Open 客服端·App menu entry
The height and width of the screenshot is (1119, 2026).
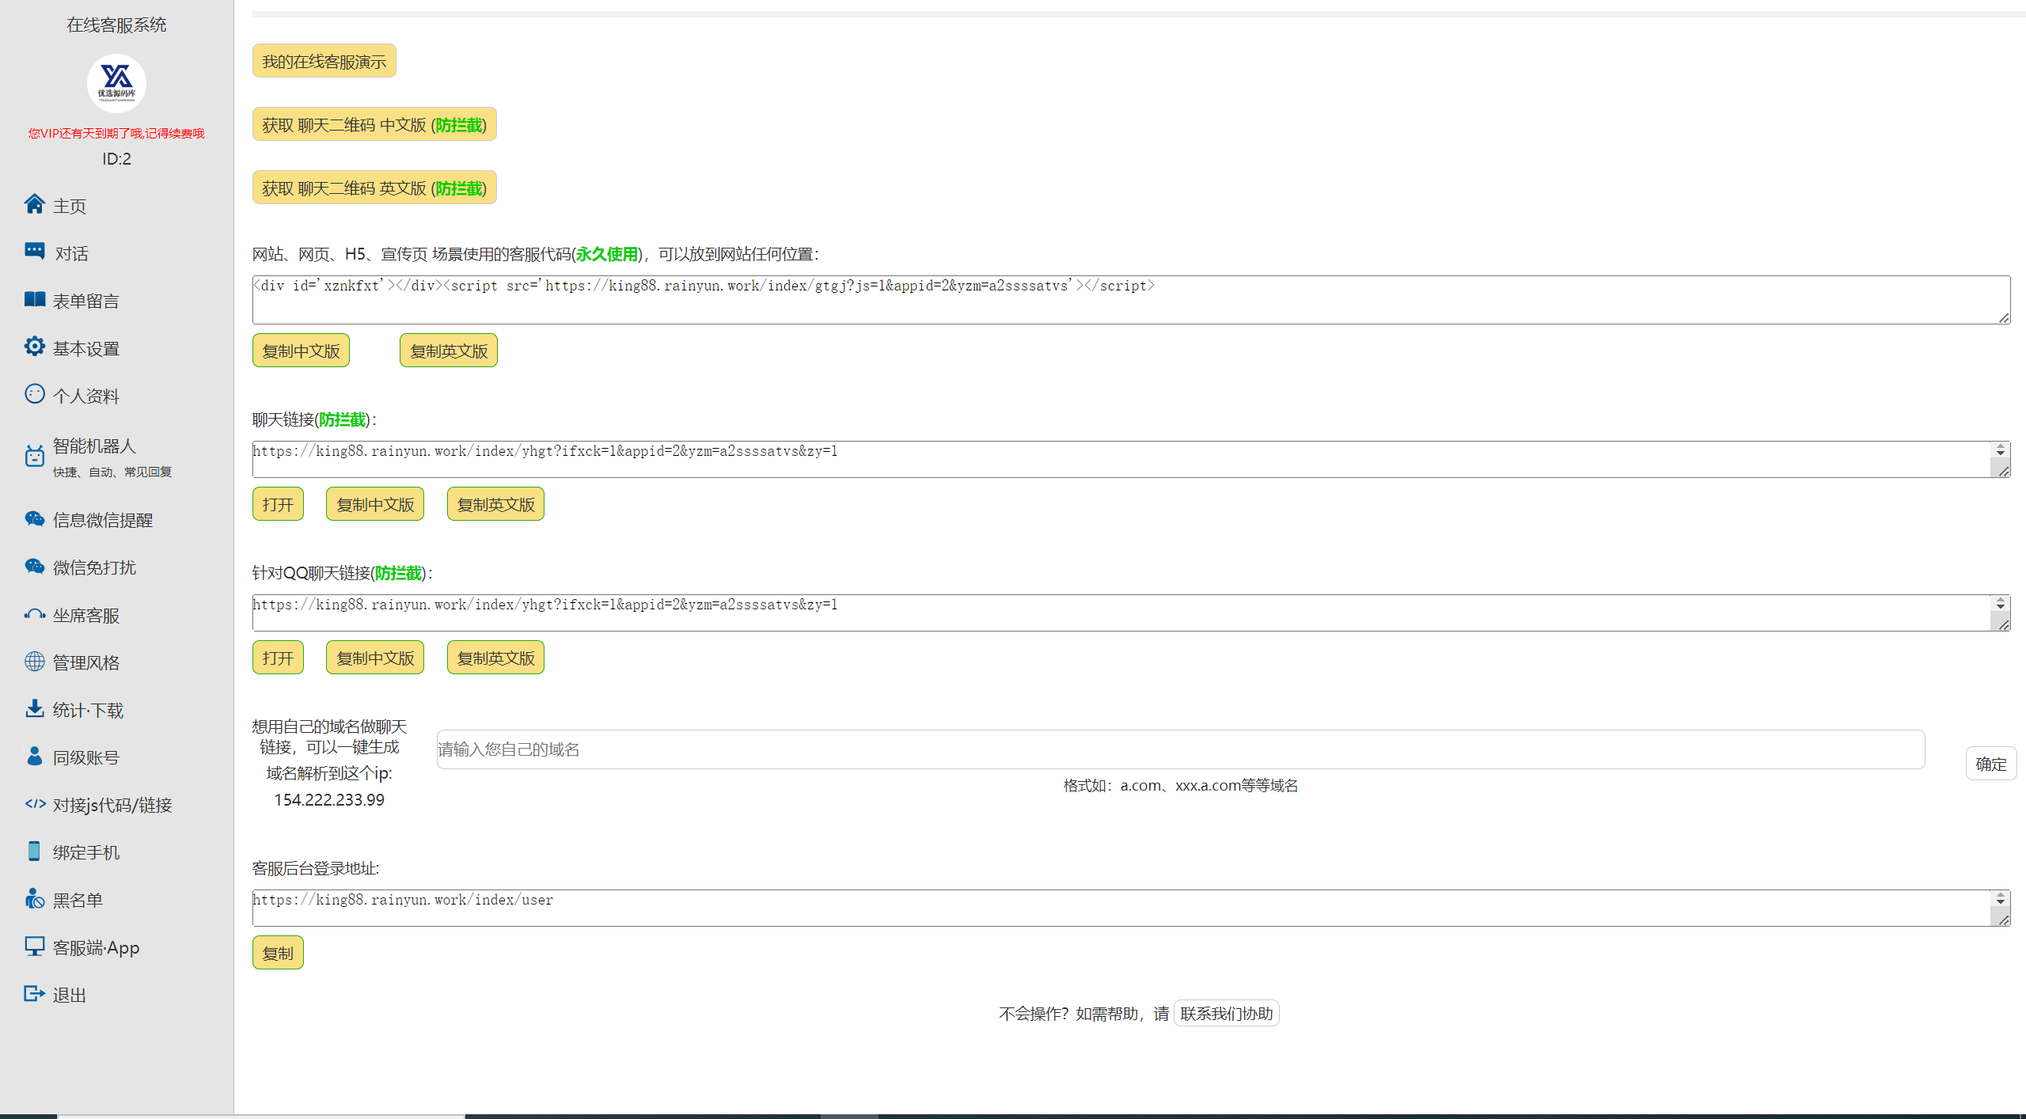tap(97, 947)
